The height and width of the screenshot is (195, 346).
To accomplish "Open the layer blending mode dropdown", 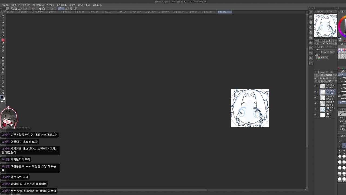I will [x=322, y=75].
